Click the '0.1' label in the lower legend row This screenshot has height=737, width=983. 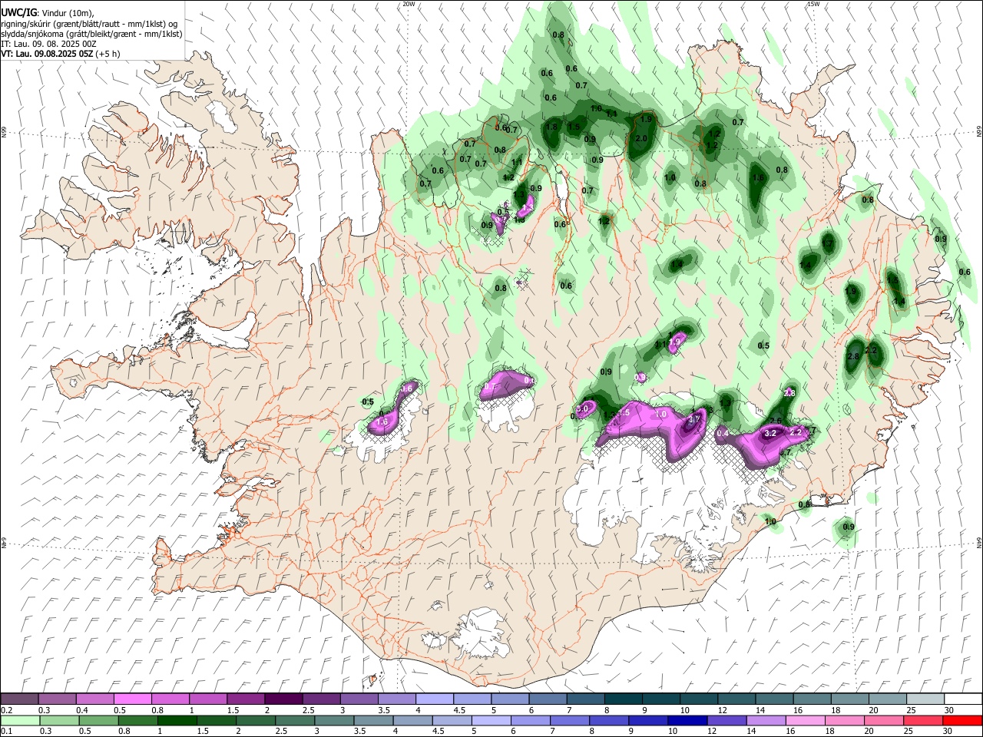pos(6,732)
